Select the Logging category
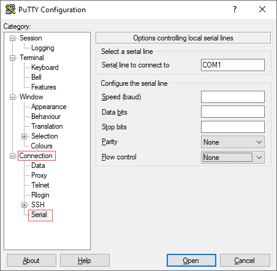The width and height of the screenshot is (277, 271). (42, 48)
